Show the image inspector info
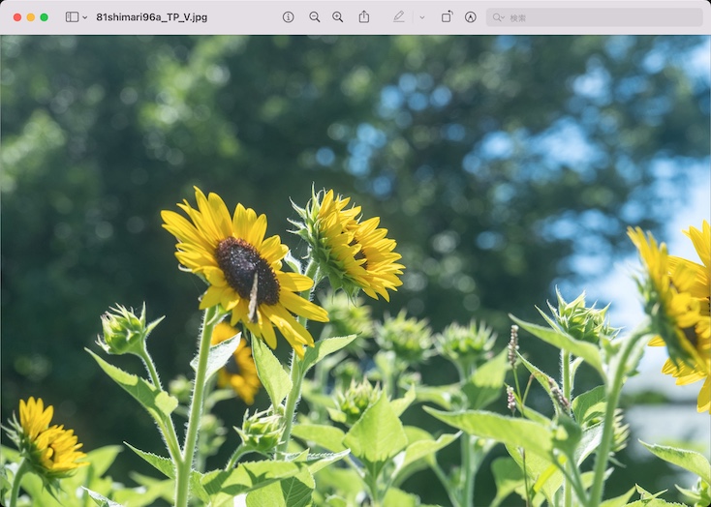Screen dimensions: 711x507 coord(288,17)
